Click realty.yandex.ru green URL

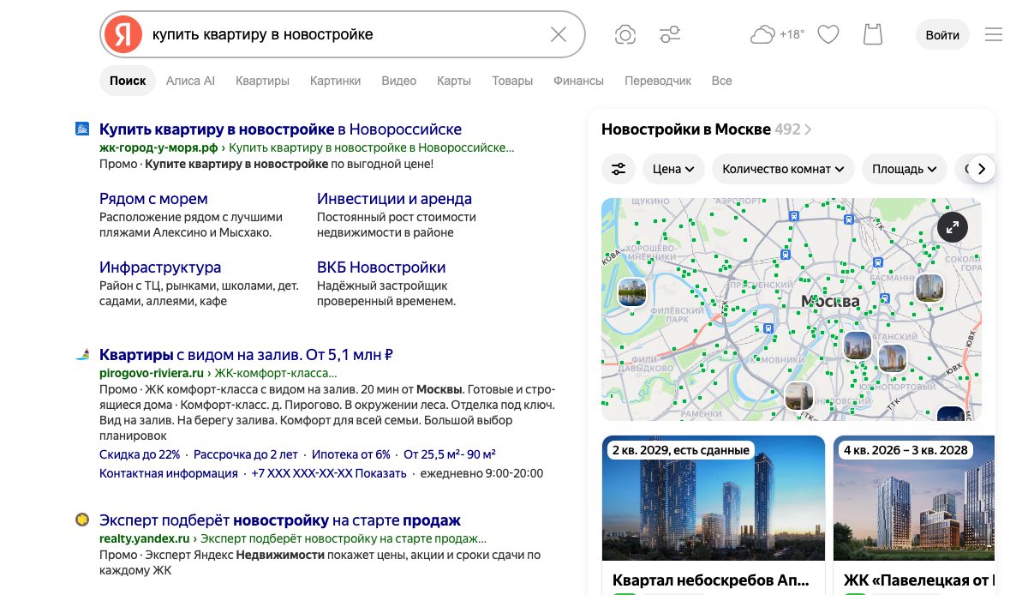point(144,538)
